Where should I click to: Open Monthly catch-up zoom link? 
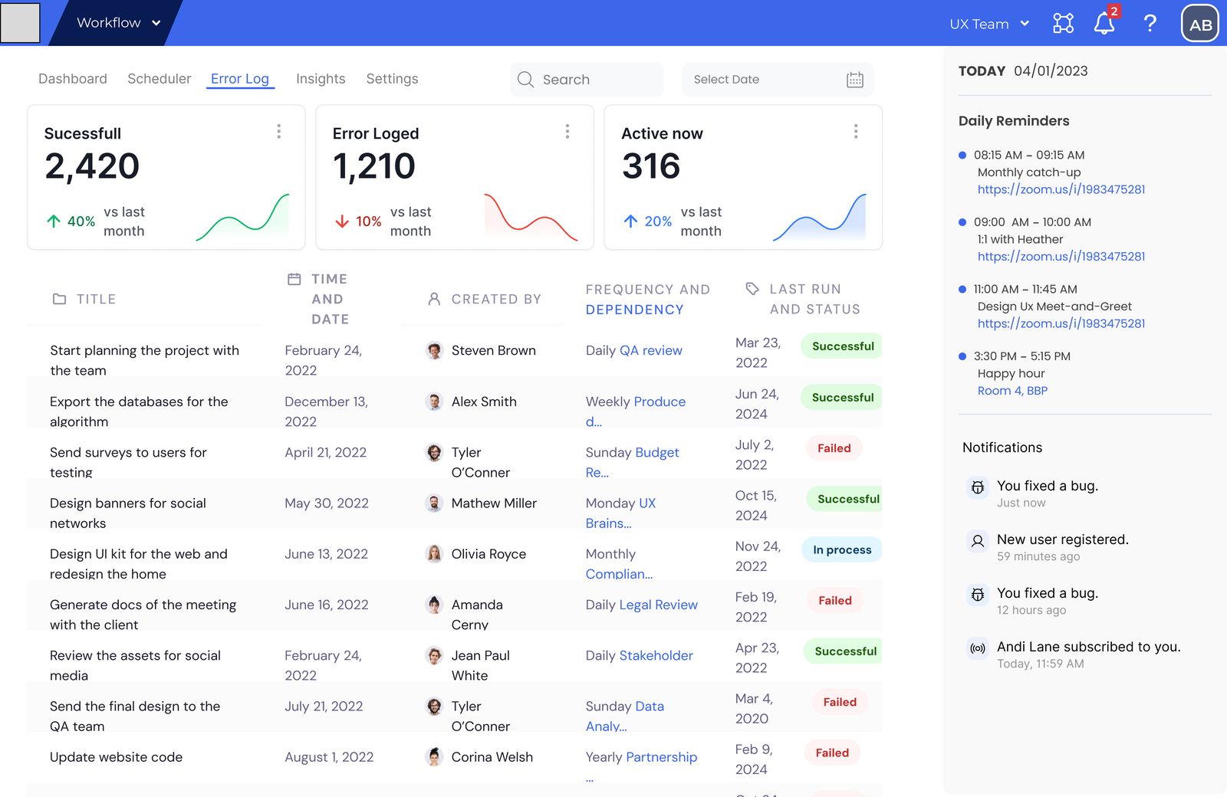(1061, 189)
